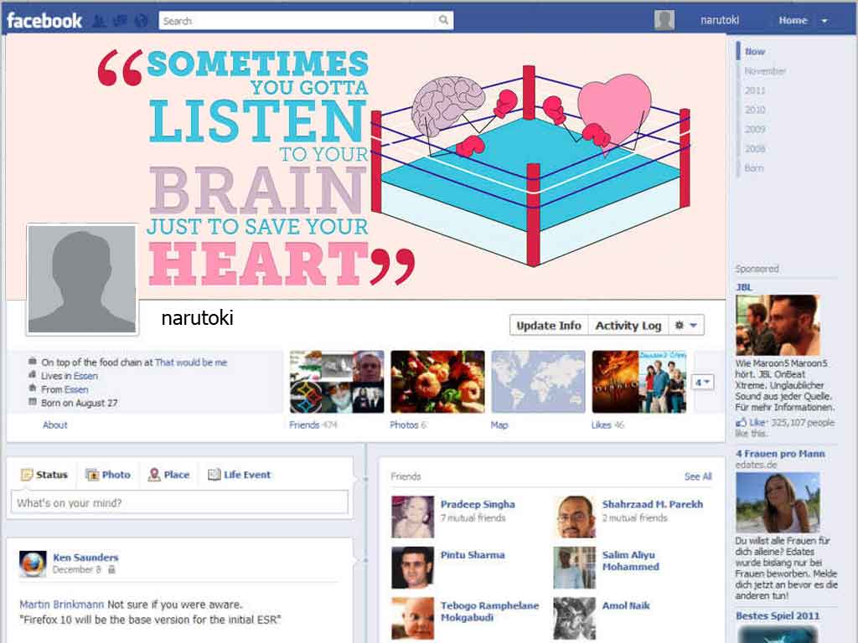Open the friend requests icon in header
Viewport: 858px width, 643px height.
point(99,21)
